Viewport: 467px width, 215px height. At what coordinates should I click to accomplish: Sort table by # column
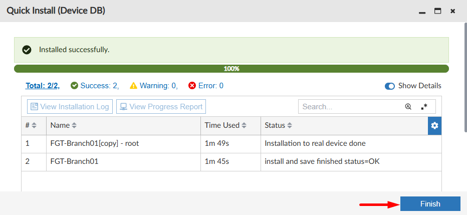coord(34,126)
